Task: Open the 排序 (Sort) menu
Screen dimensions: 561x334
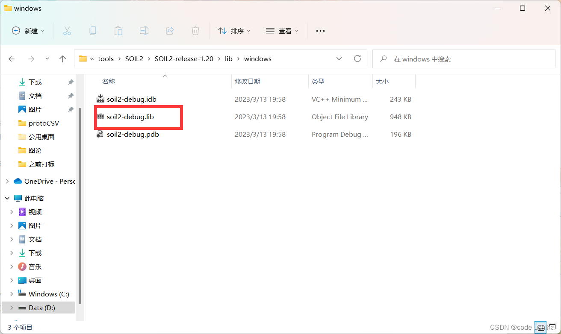Action: [234, 31]
